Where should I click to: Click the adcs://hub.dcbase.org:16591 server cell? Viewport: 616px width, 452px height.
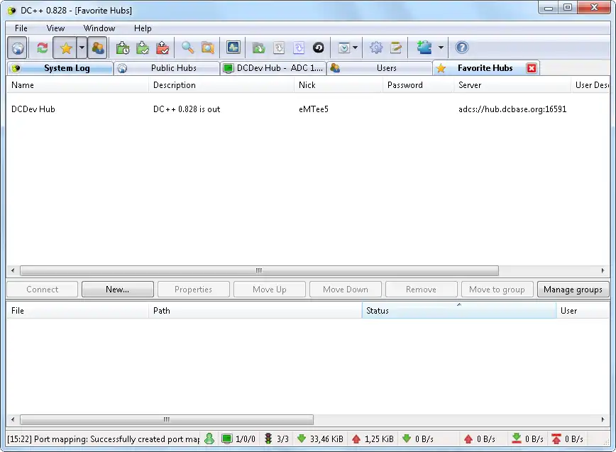(512, 109)
